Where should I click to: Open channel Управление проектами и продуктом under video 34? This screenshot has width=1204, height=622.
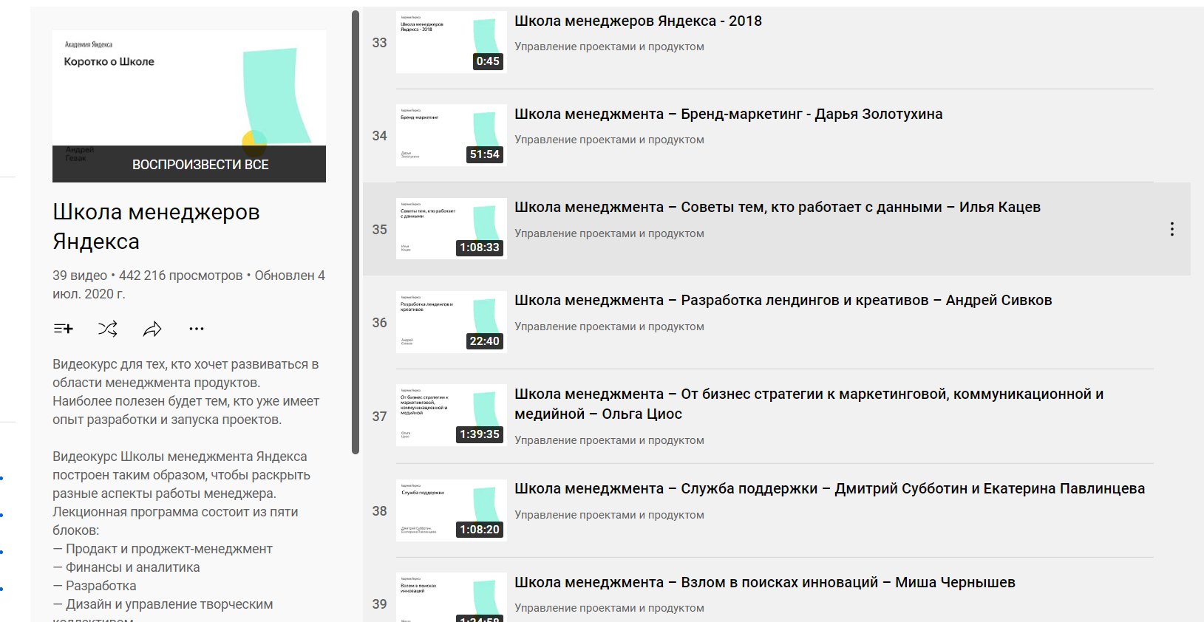click(609, 140)
